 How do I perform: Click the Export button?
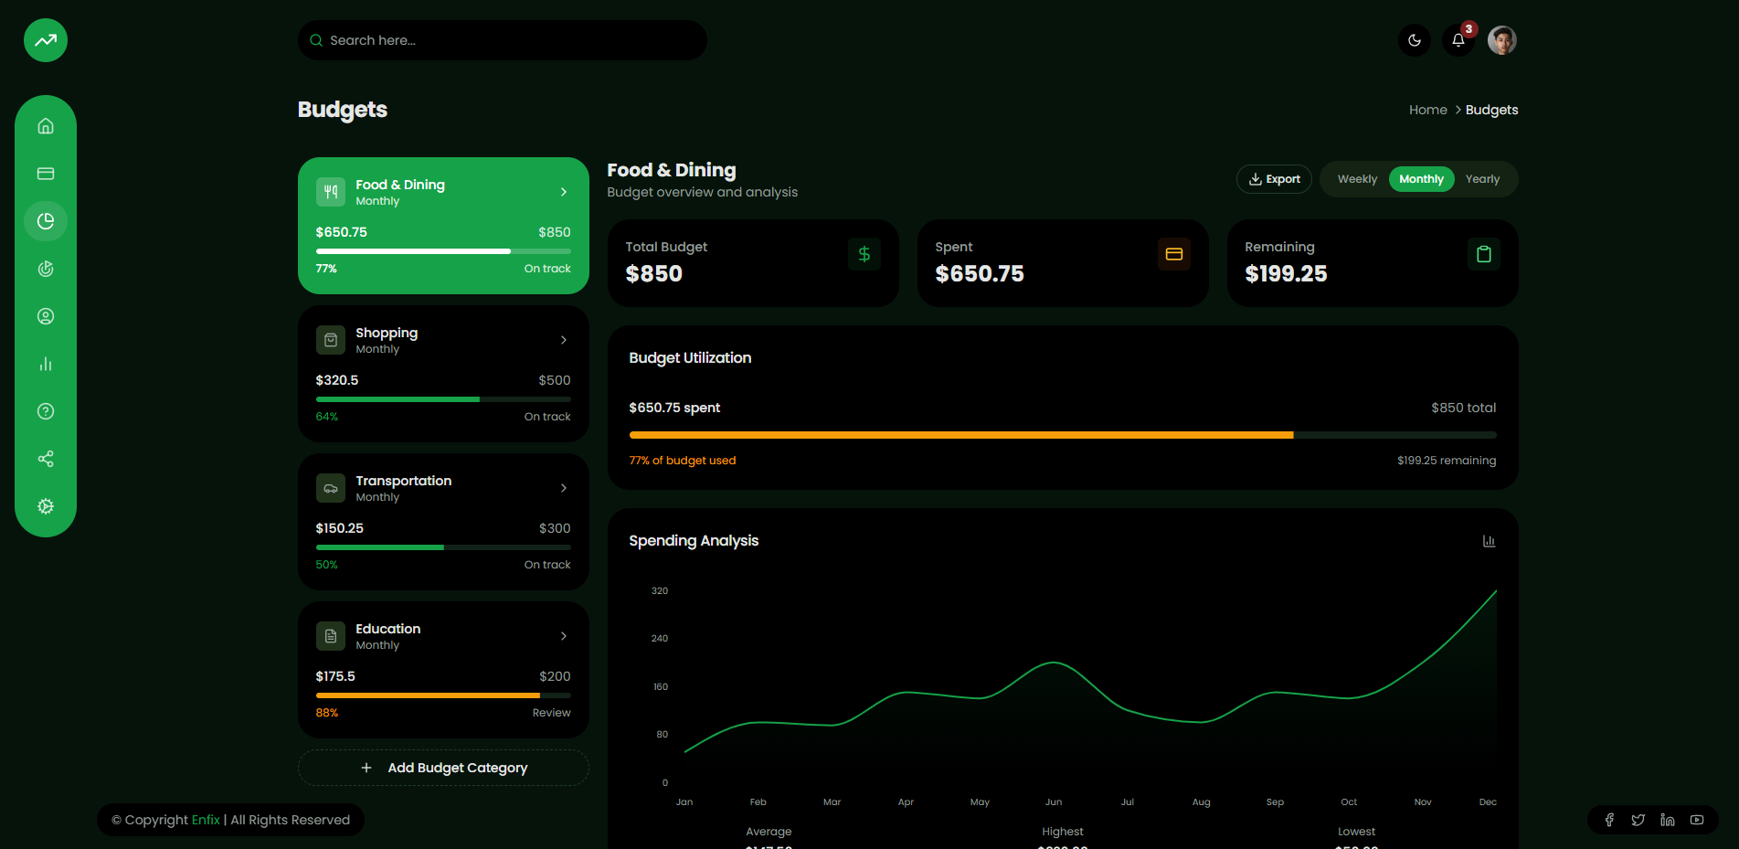click(1274, 179)
